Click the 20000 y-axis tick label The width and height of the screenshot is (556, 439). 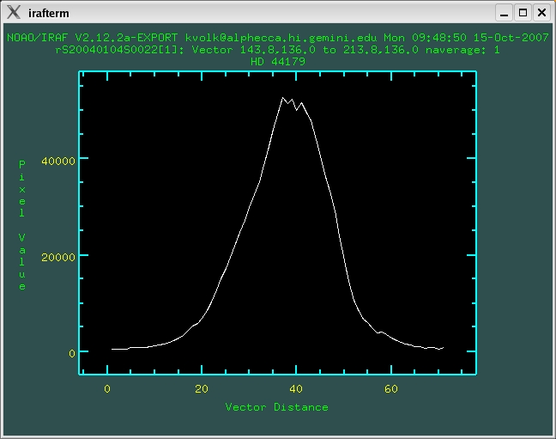(x=58, y=257)
